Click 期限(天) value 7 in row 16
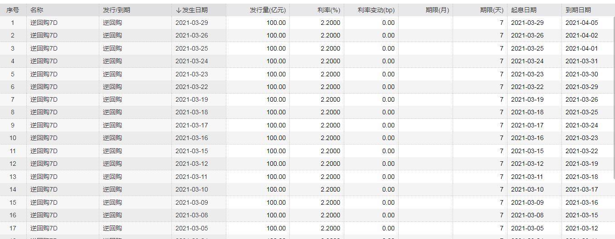The image size is (615, 239). pyautogui.click(x=502, y=215)
